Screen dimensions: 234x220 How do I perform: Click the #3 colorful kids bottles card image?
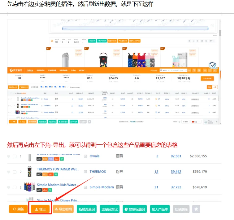point(141,60)
